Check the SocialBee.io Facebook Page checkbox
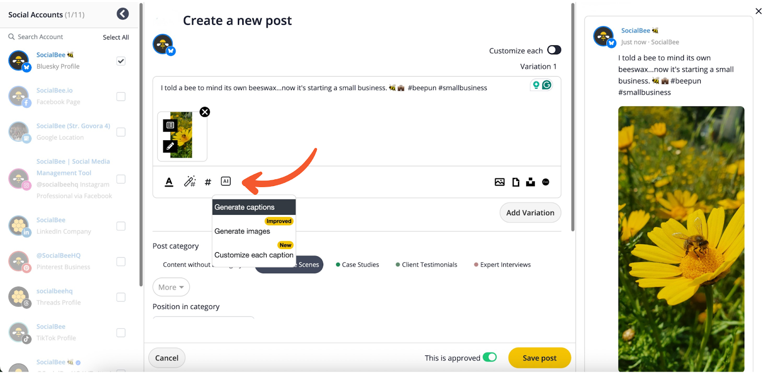763x374 pixels. point(121,96)
